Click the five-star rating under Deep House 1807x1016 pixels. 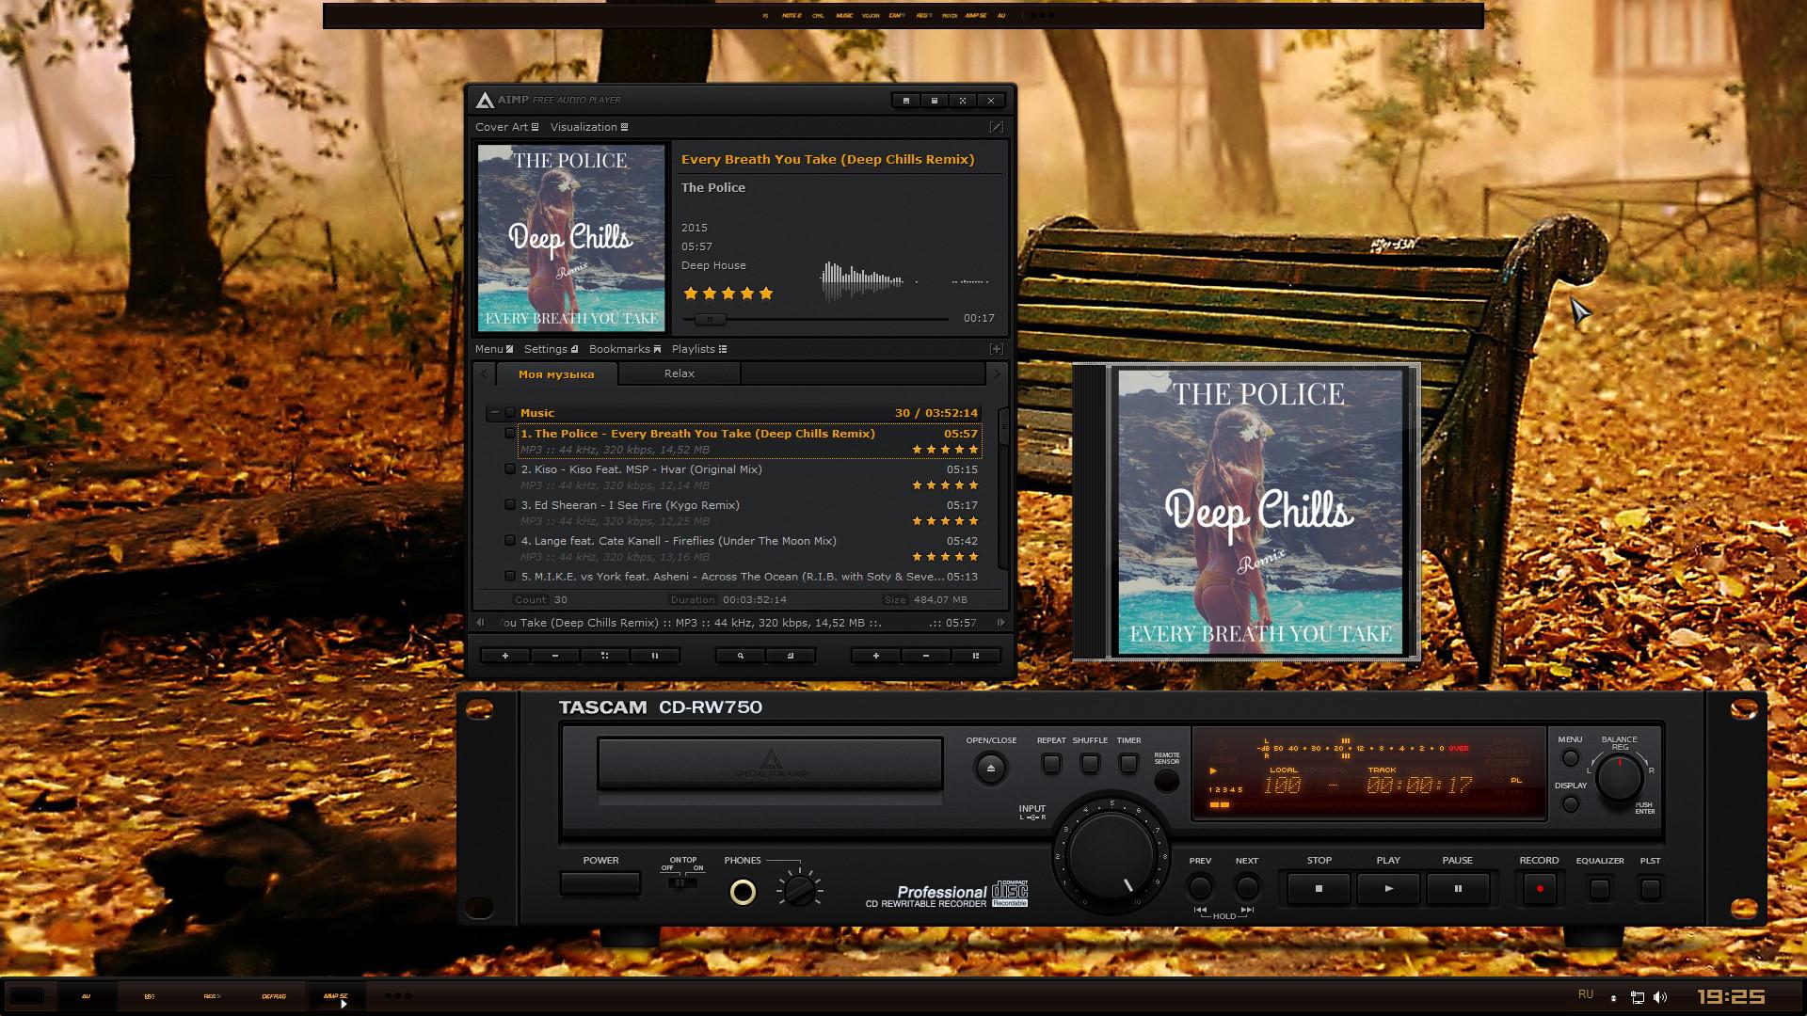728,294
